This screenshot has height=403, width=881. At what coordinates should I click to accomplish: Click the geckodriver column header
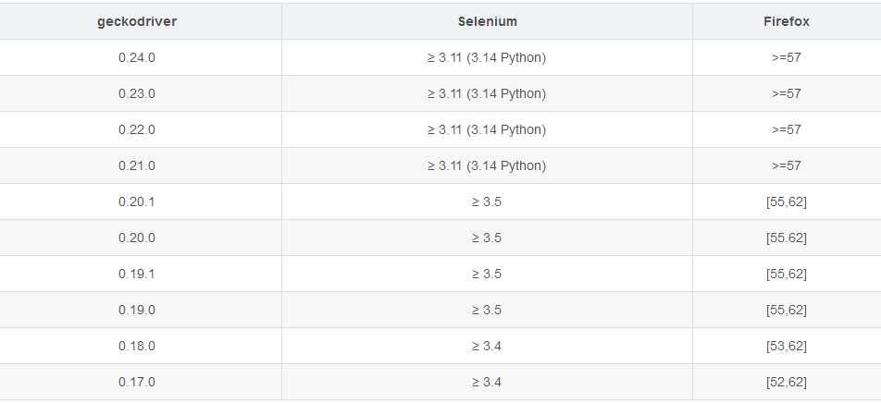[x=137, y=21]
